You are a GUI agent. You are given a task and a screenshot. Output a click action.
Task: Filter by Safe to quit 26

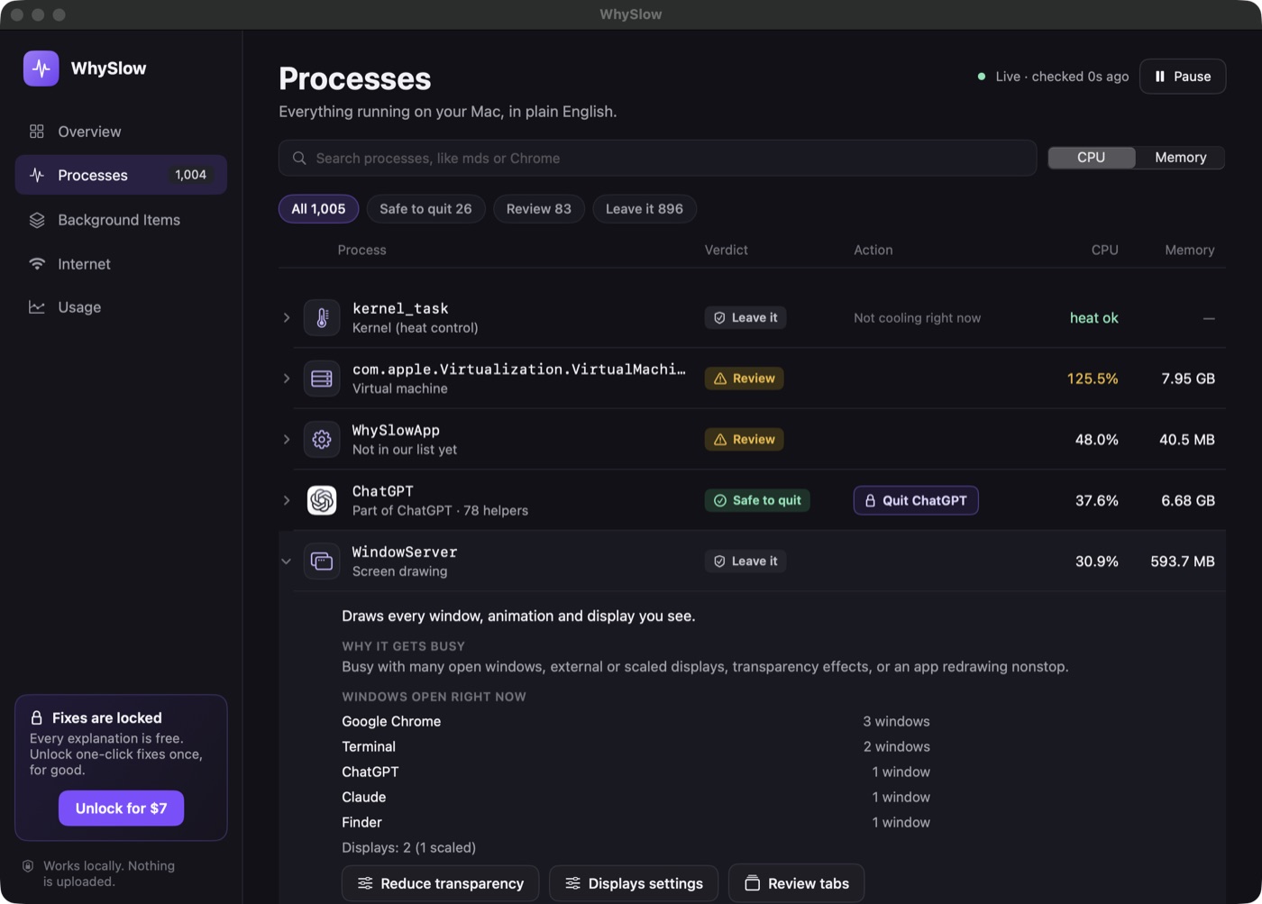(425, 209)
